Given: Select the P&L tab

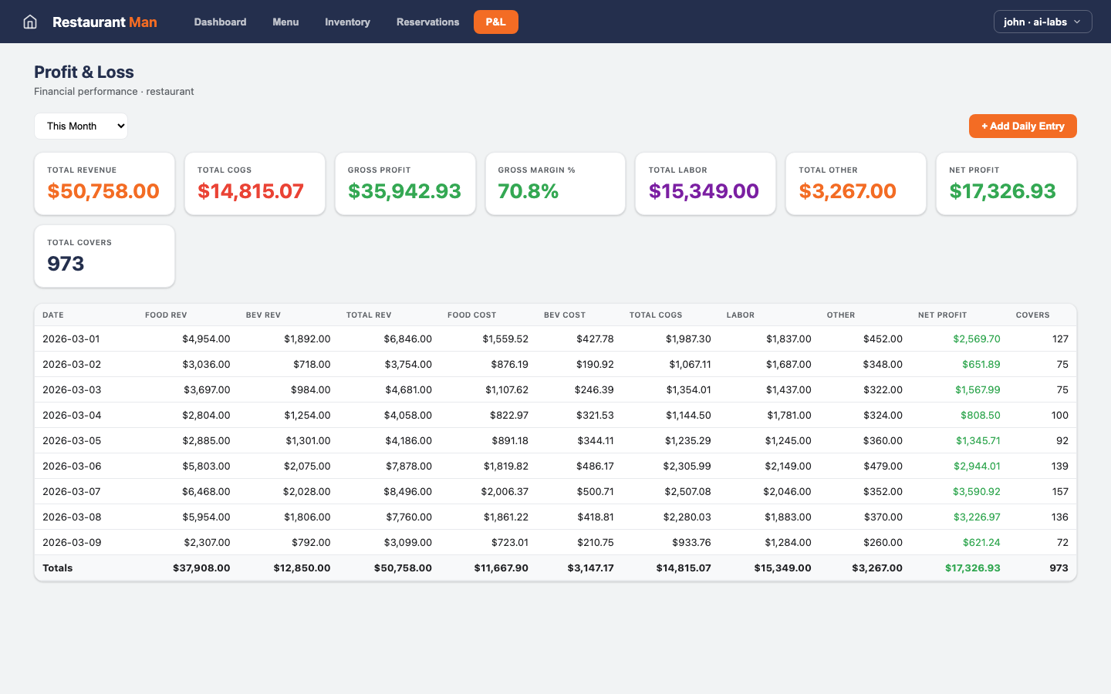Looking at the screenshot, I should click(495, 22).
